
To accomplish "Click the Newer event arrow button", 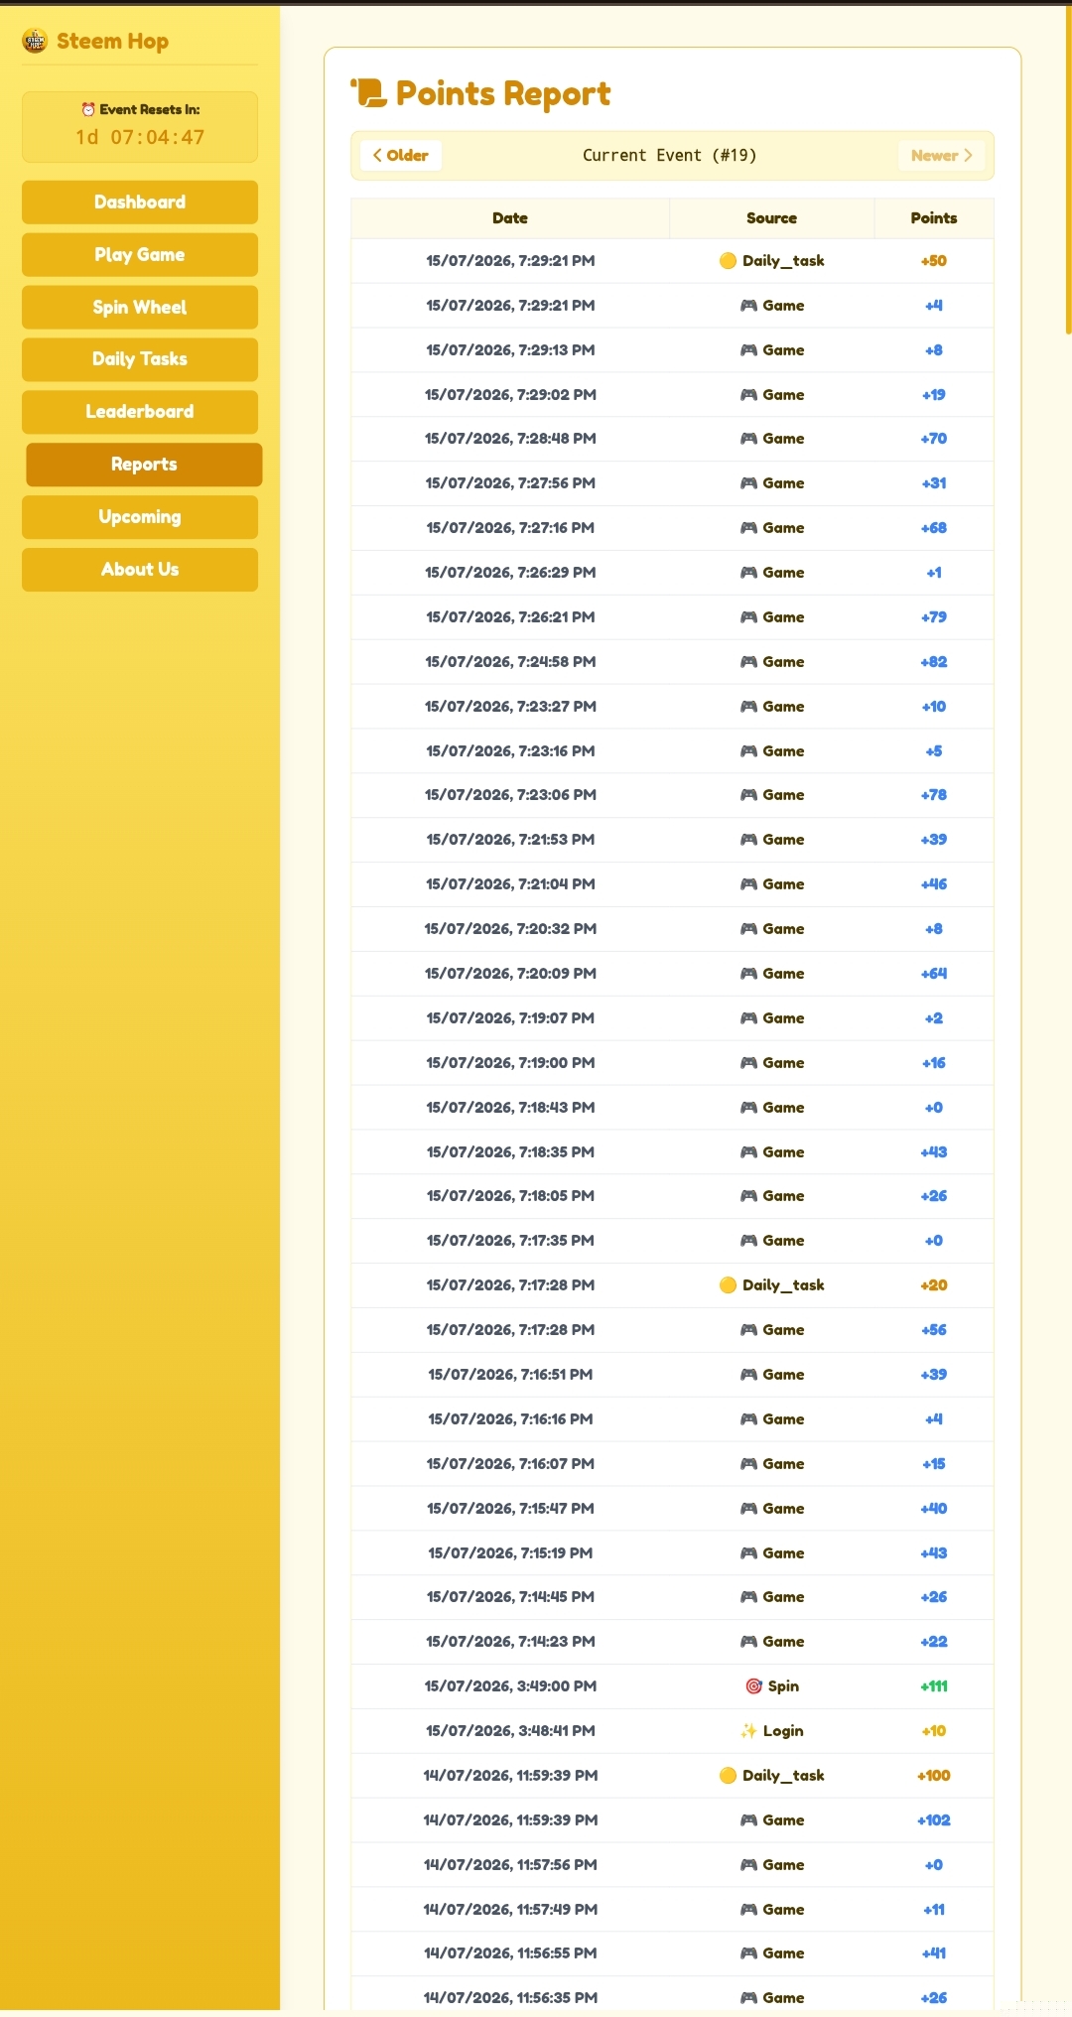I will click(x=941, y=156).
